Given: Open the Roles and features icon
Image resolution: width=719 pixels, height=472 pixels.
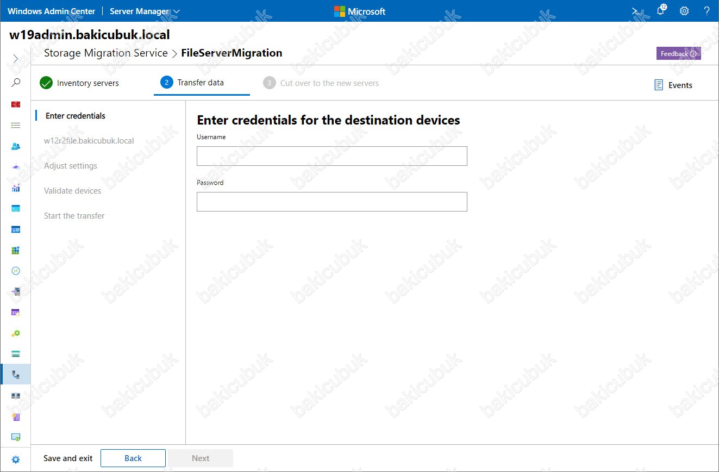Looking at the screenshot, I should [x=16, y=291].
